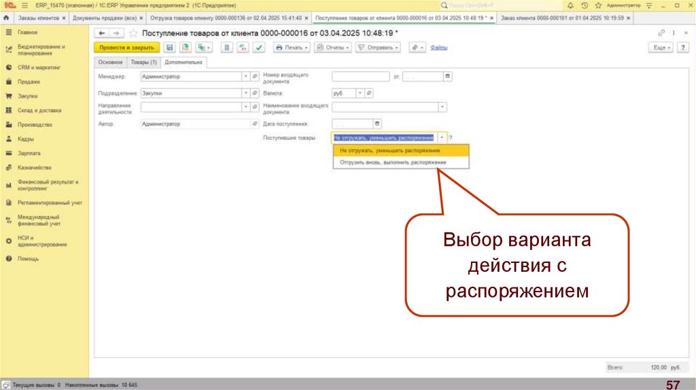Click the document movements report icon

tap(226, 48)
